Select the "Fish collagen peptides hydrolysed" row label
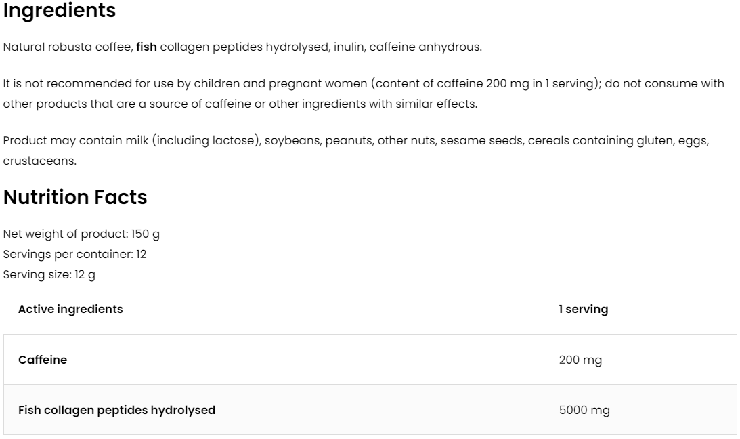740x439 pixels. [116, 410]
